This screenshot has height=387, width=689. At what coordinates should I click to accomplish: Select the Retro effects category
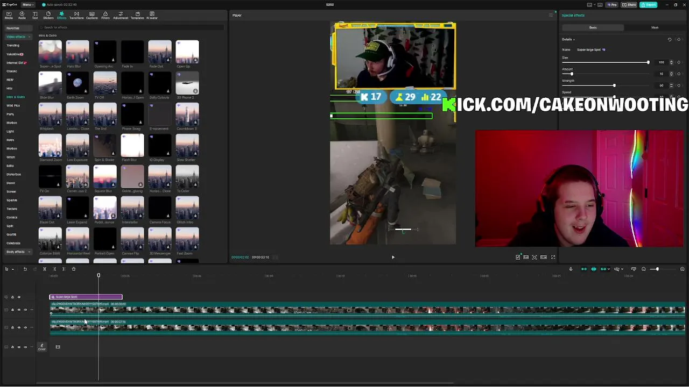(10, 140)
